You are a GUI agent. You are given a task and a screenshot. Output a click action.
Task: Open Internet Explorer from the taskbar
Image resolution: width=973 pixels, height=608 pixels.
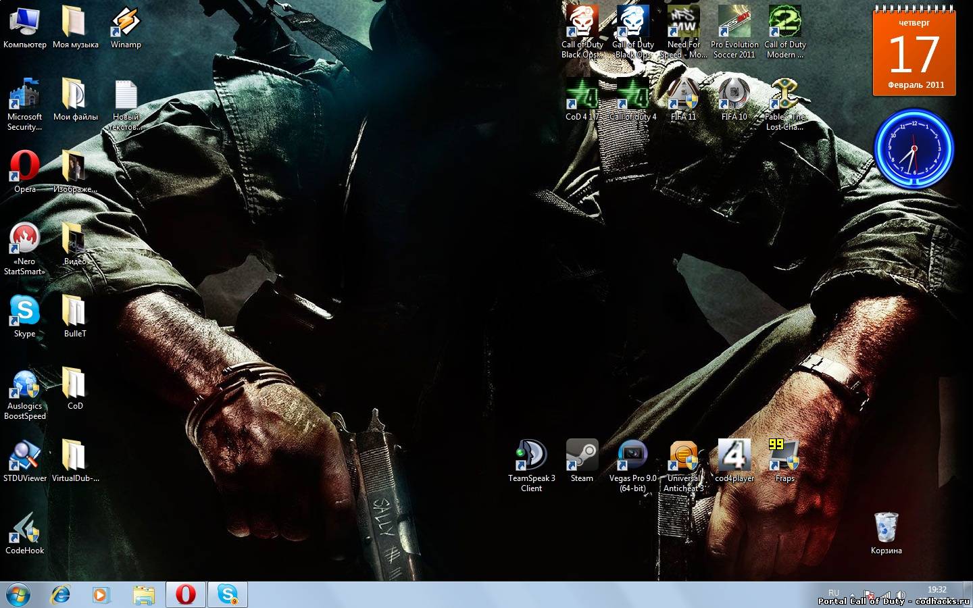[61, 594]
